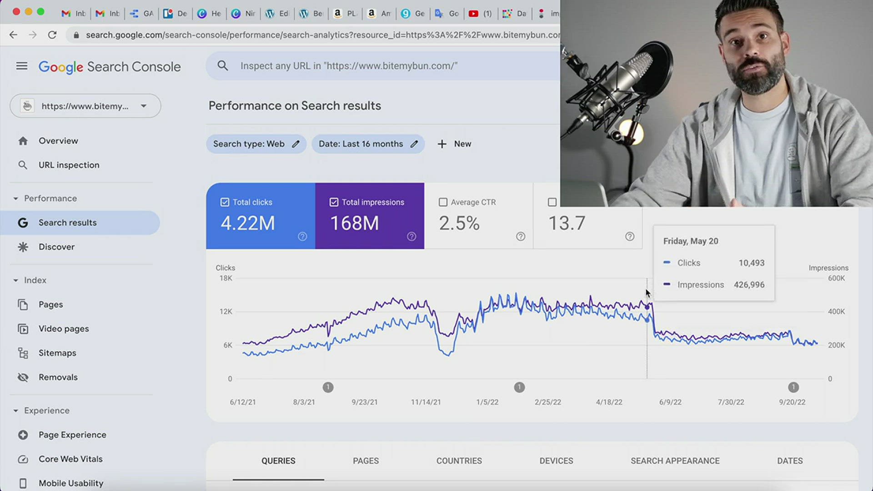Click Google Search Console logo
873x491 pixels.
pos(110,67)
